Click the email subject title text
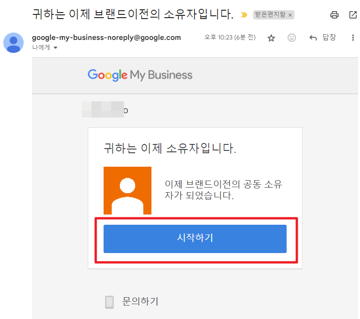 (x=133, y=14)
